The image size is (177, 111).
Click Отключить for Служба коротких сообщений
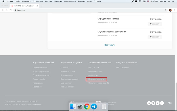155,37
